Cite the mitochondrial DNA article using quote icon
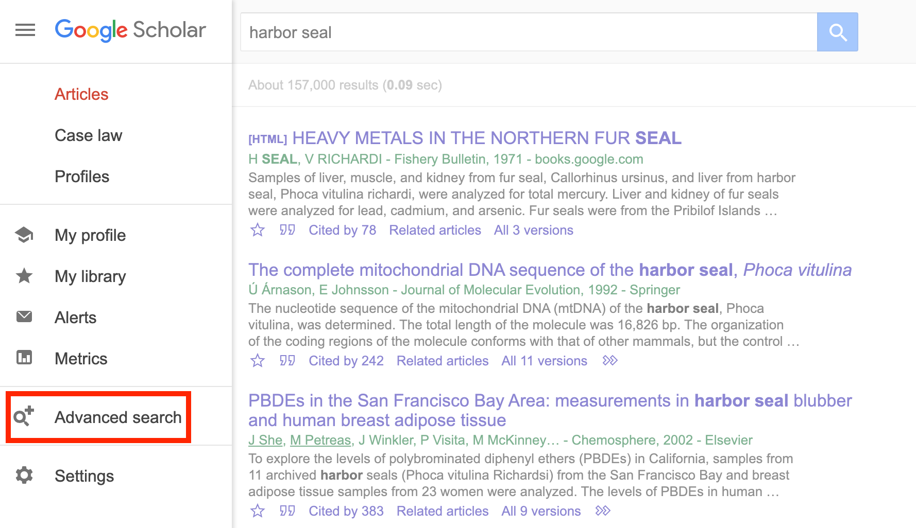Viewport: 916px width, 528px height. [x=287, y=361]
